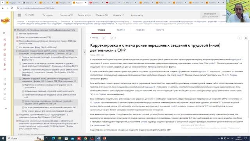The width and height of the screenshot is (250, 141).
Task: Switch to the 1С:БП 3.0 tab
Action: click(140, 30)
